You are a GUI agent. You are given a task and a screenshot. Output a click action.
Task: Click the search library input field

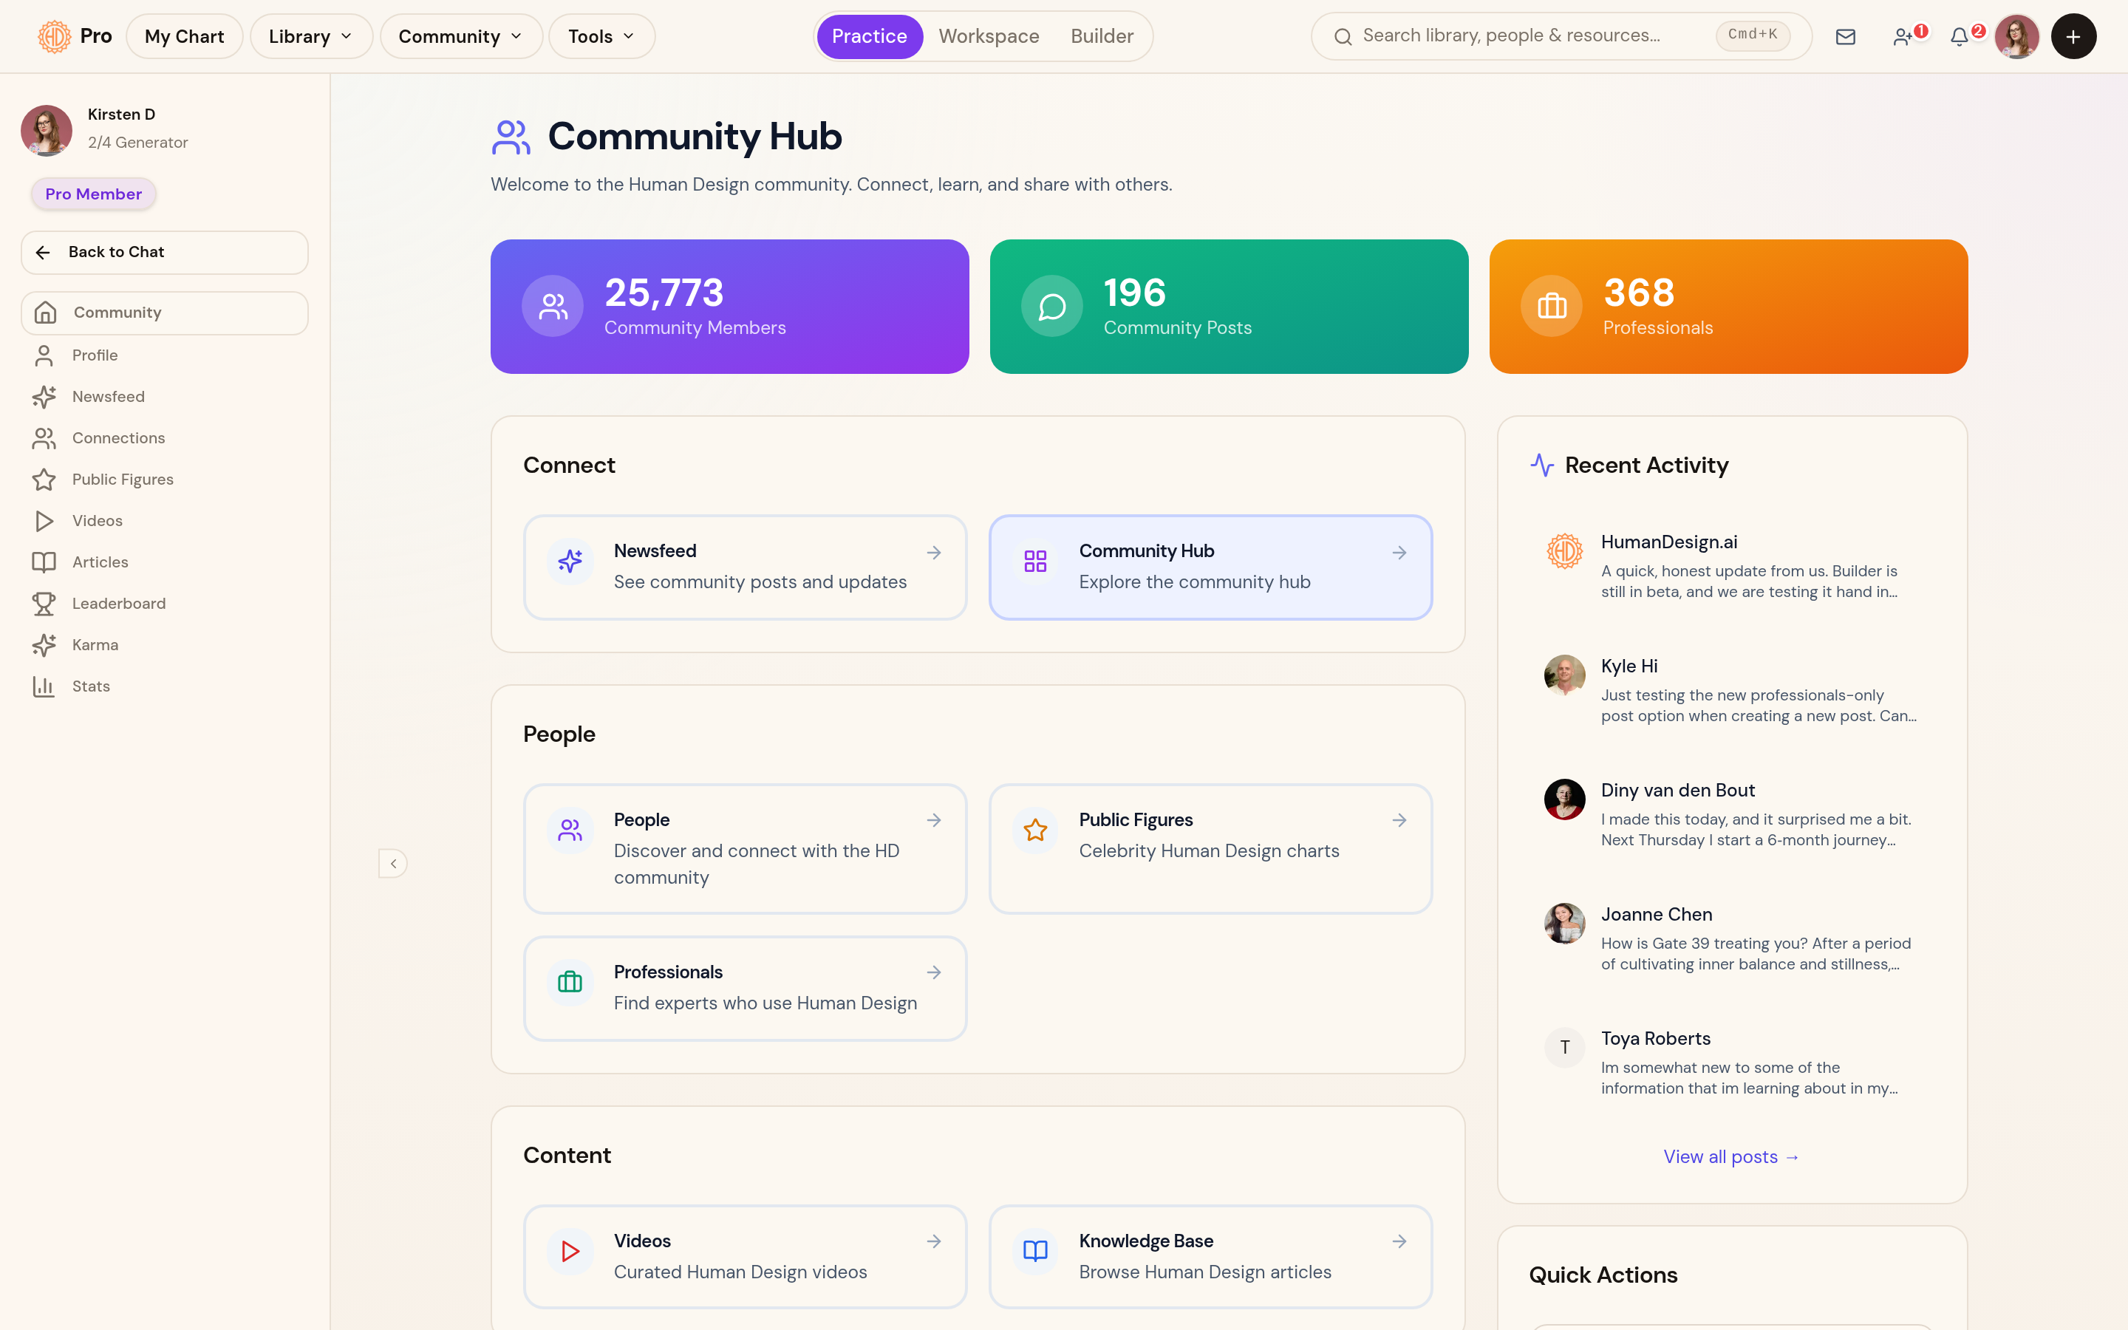click(x=1561, y=36)
